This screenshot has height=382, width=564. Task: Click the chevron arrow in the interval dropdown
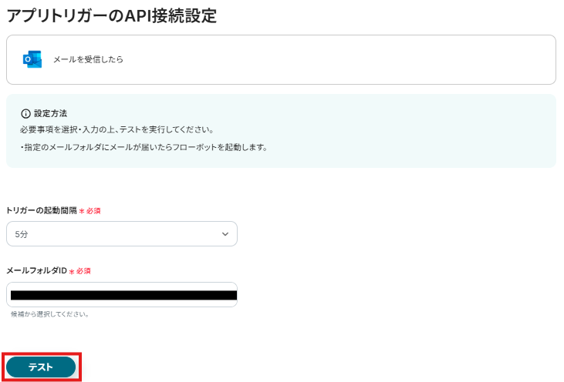point(225,233)
